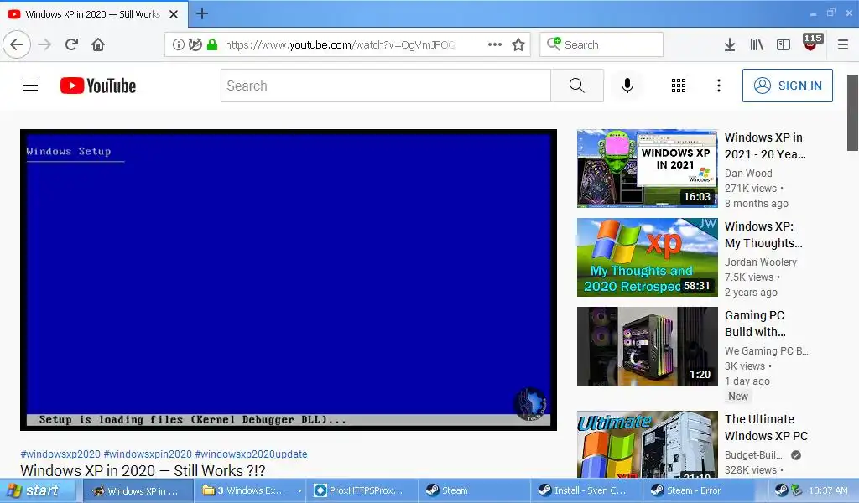Click the YouTube search magnifier button
The height and width of the screenshot is (503, 859).
[577, 86]
